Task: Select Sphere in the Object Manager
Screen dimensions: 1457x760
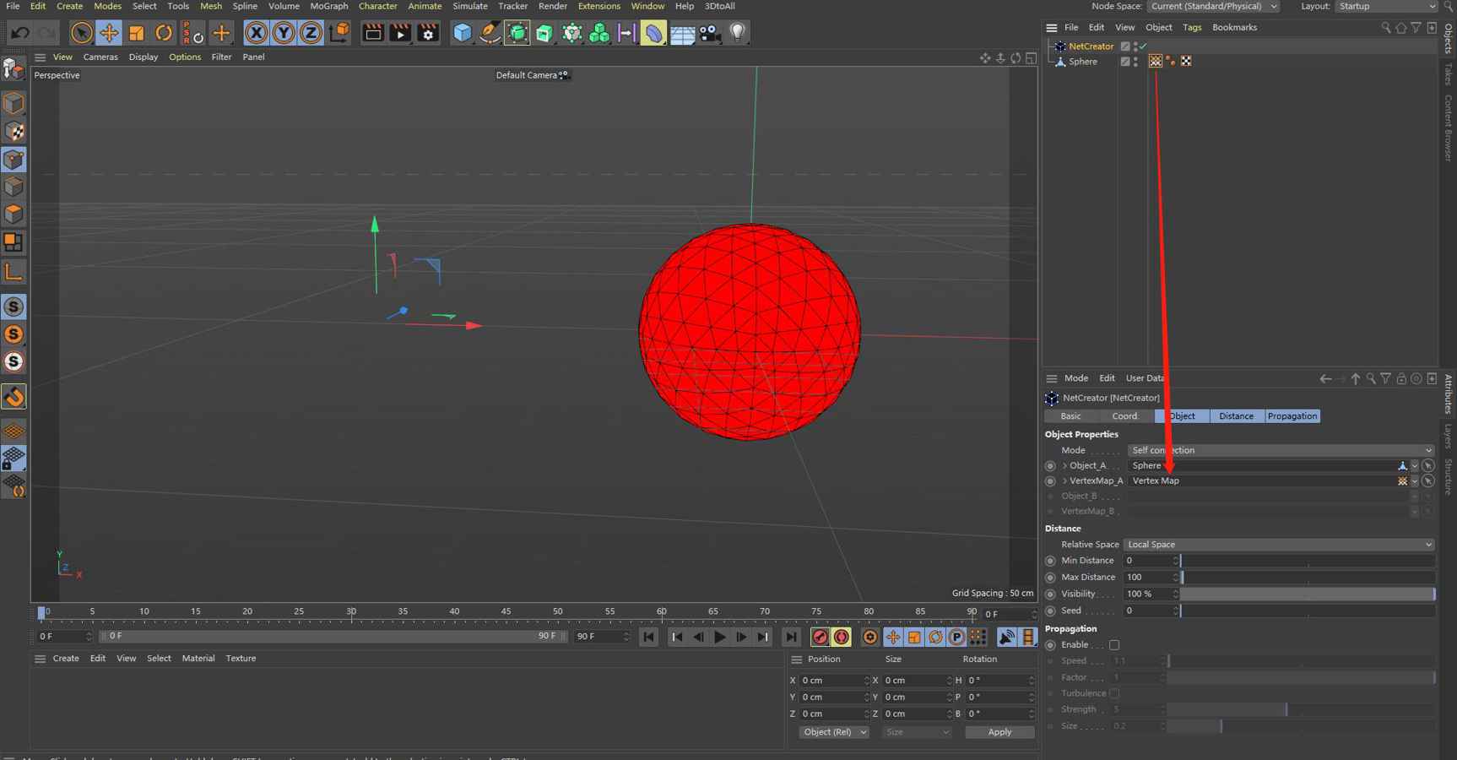Action: click(1083, 62)
